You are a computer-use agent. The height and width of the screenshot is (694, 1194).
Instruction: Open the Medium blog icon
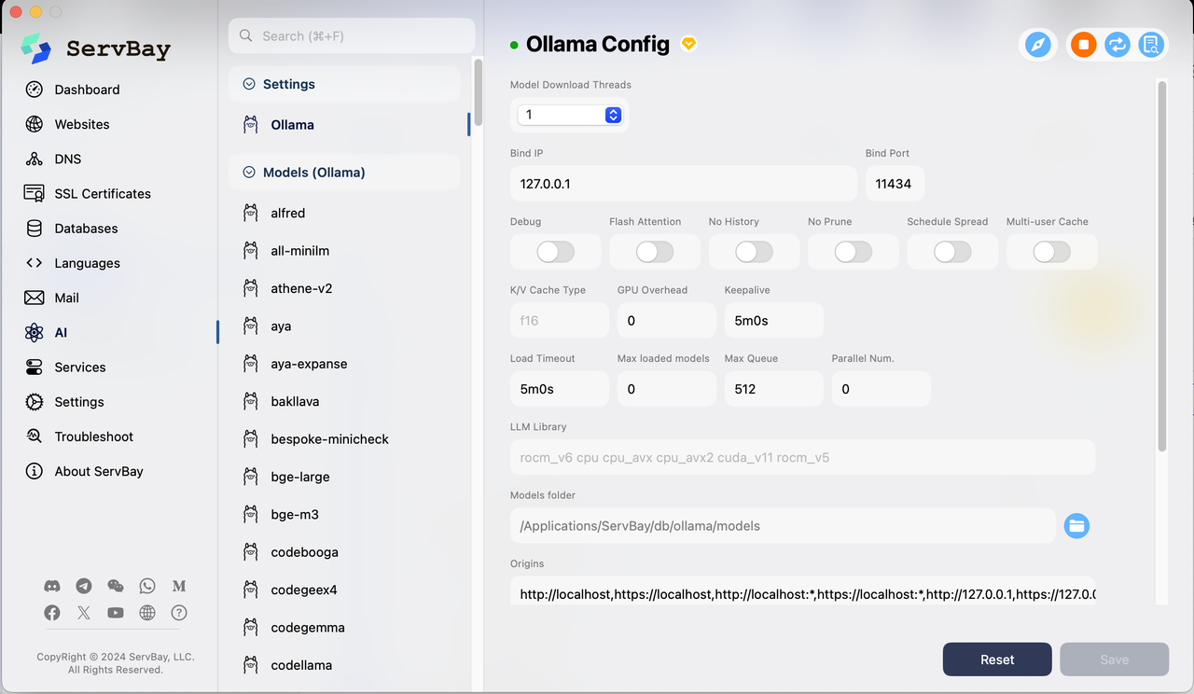[179, 586]
